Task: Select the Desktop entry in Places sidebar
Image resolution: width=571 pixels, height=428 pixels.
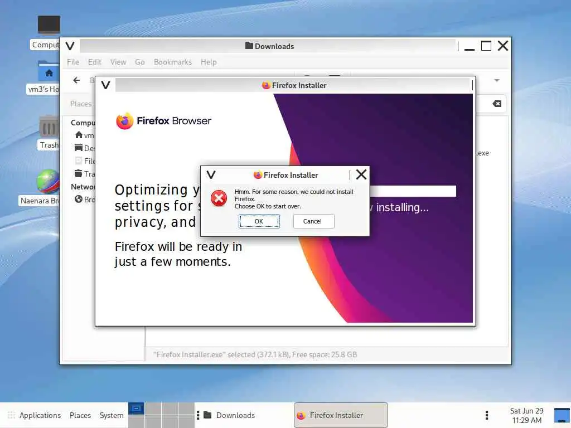Action: (85, 148)
